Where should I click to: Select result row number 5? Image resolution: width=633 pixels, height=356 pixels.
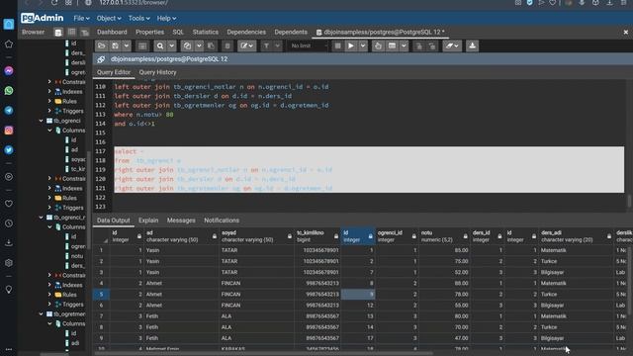[x=101, y=295]
